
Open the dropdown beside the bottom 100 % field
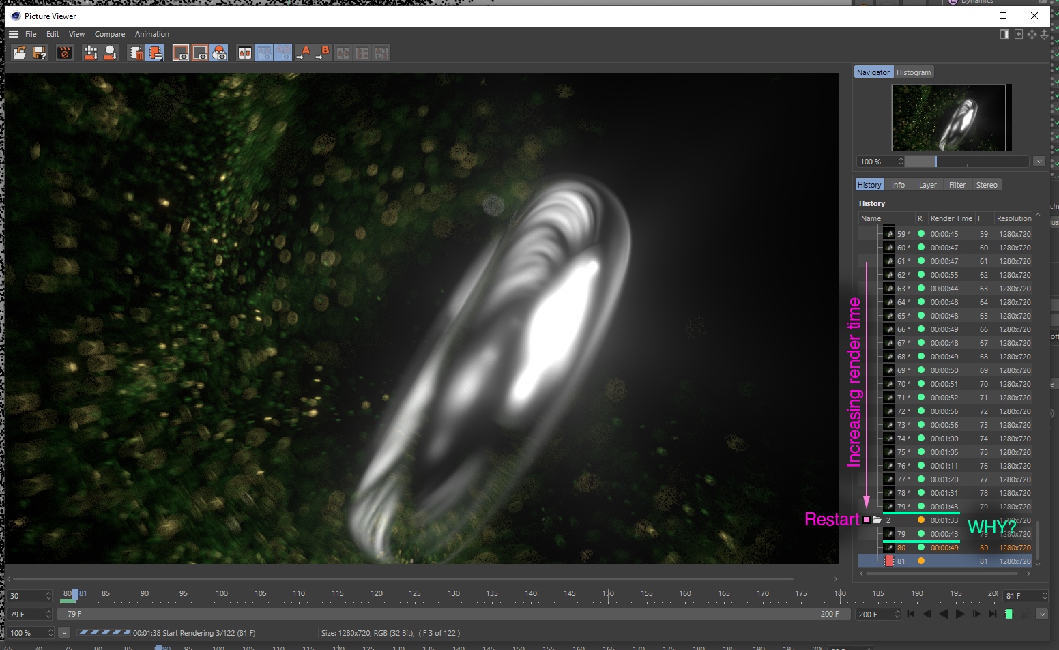[64, 633]
